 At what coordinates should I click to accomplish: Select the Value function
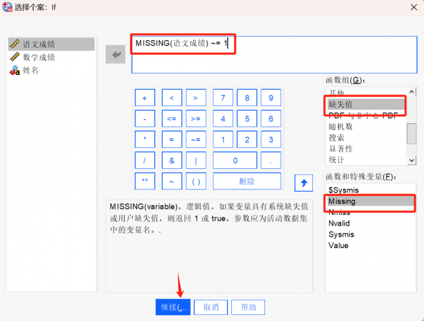370,246
